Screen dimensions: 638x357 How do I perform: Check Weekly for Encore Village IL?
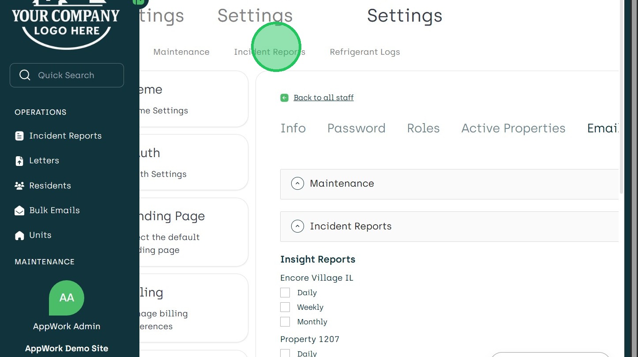pos(285,307)
